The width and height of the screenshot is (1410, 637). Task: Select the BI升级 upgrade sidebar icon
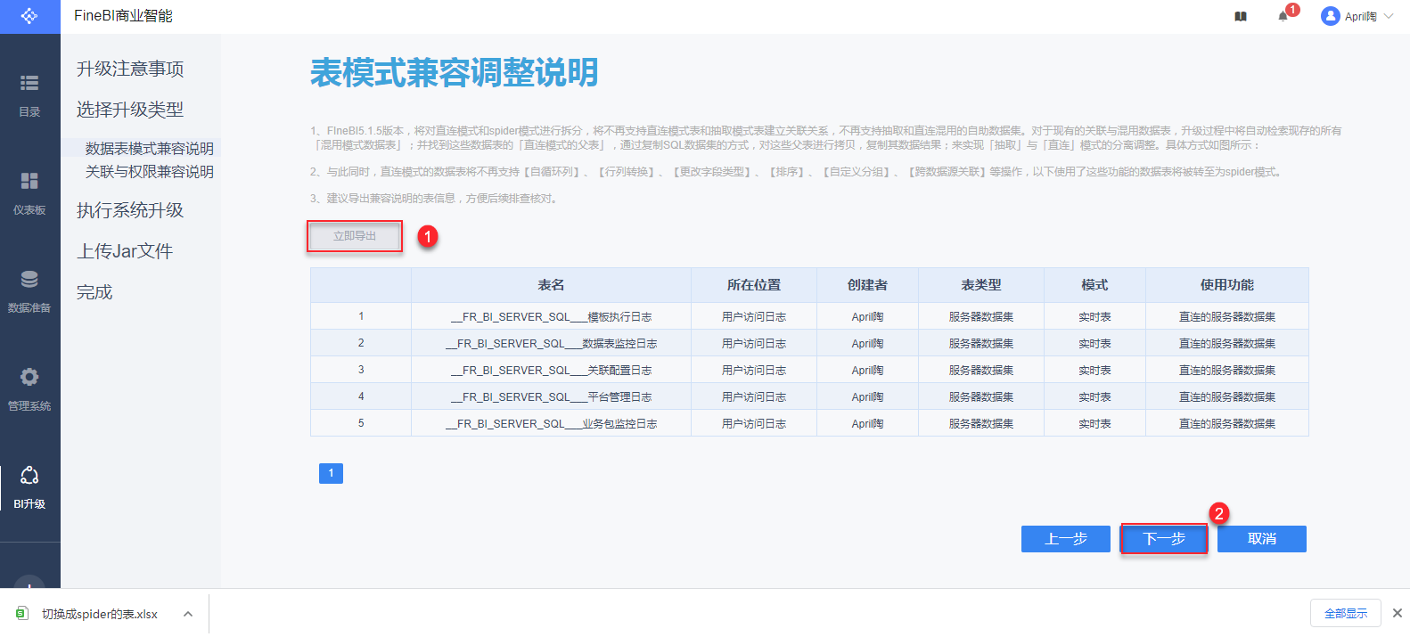29,475
